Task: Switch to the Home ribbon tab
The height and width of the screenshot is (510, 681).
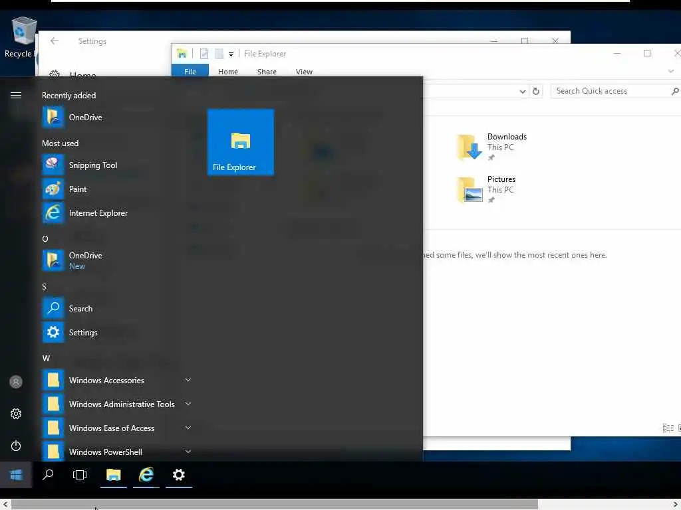Action: [x=228, y=72]
